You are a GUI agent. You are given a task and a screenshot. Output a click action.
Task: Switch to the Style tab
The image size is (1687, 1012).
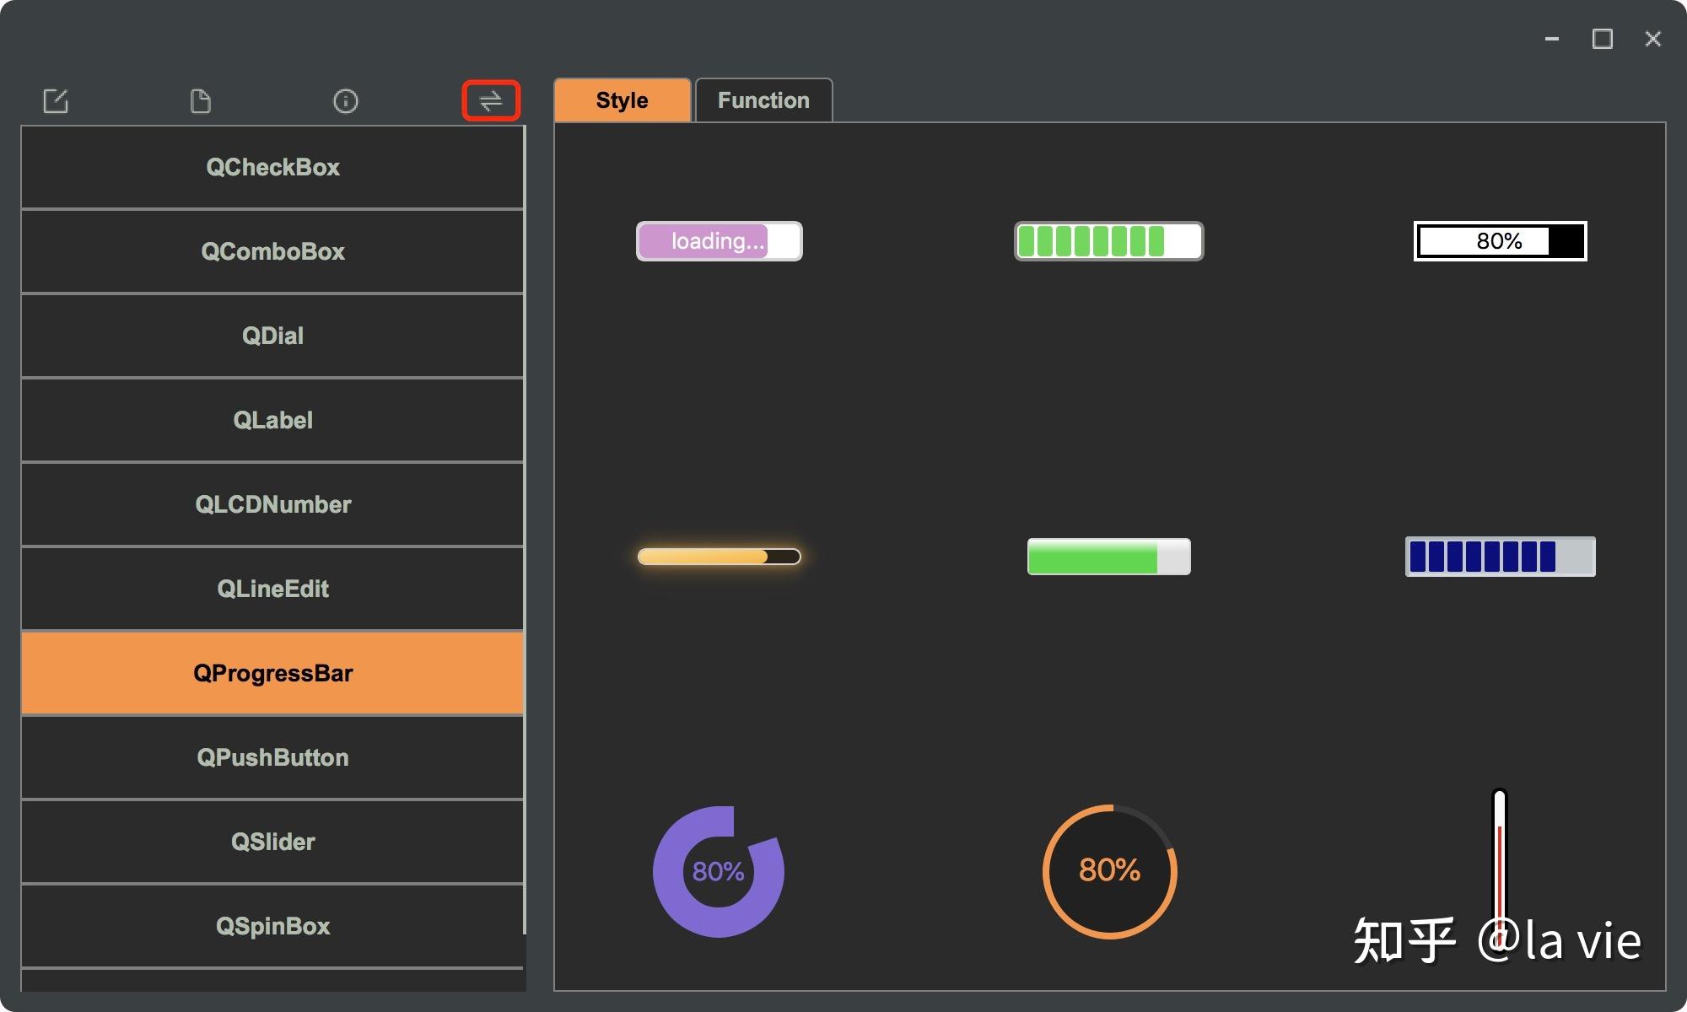pyautogui.click(x=622, y=100)
